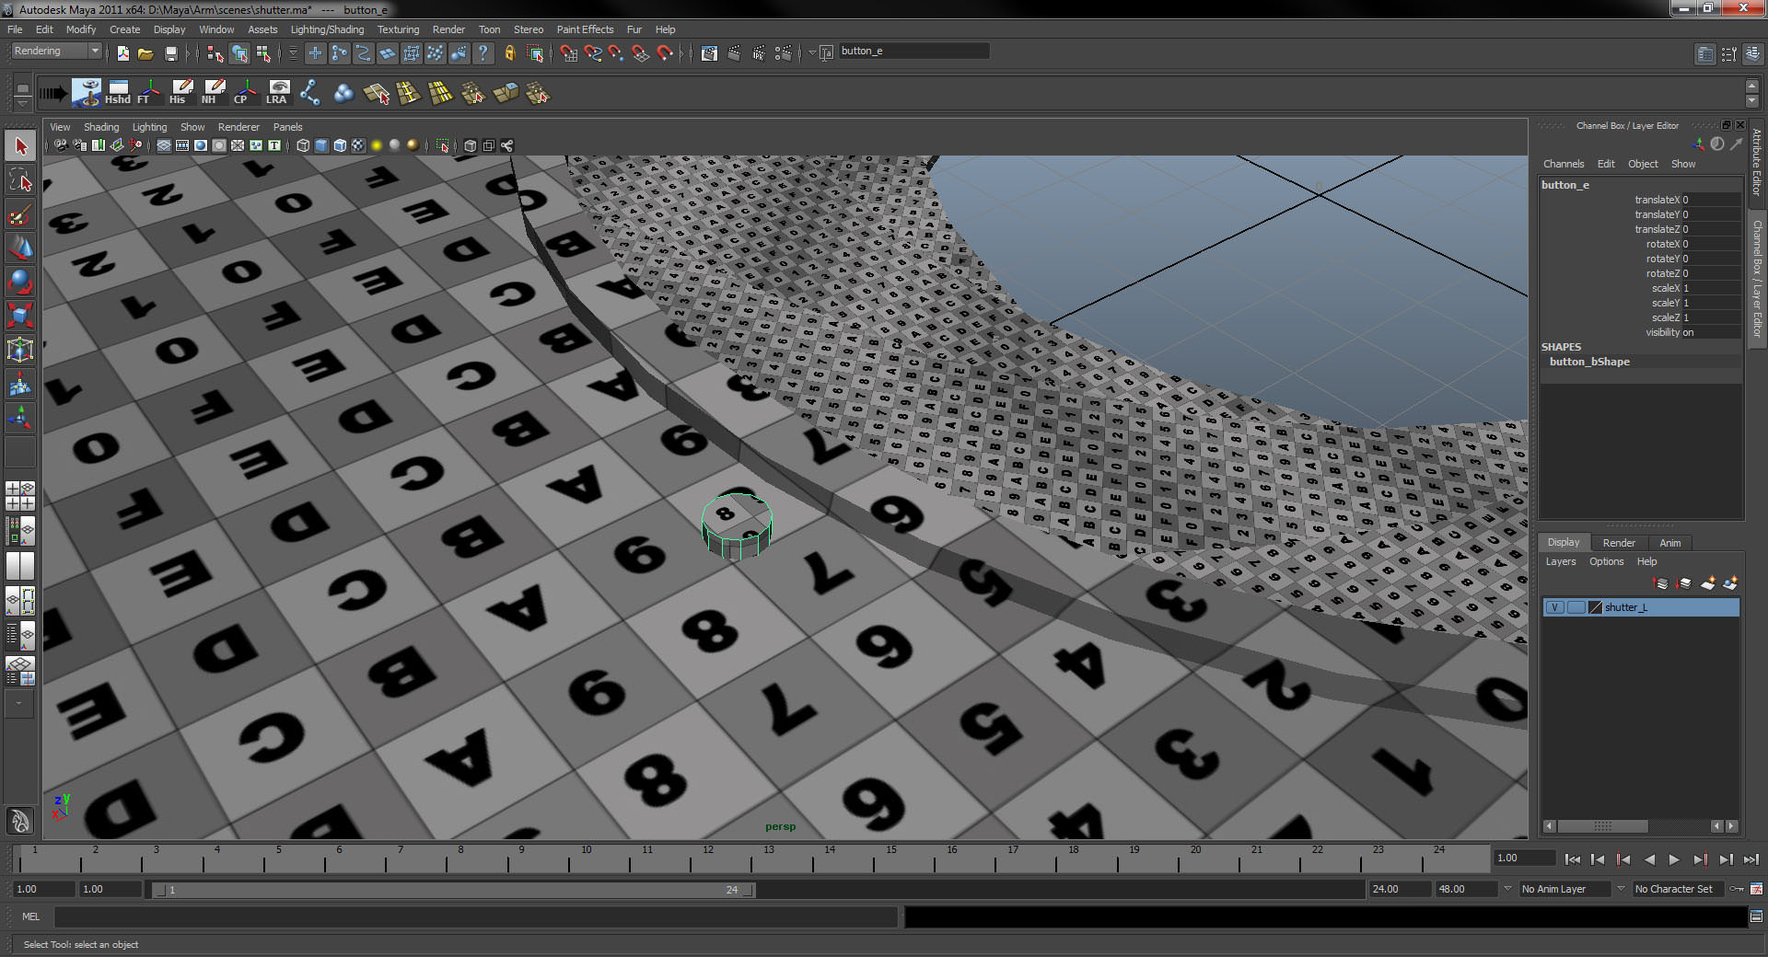
Task: Switch to the Render layer tab
Action: pos(1619,543)
